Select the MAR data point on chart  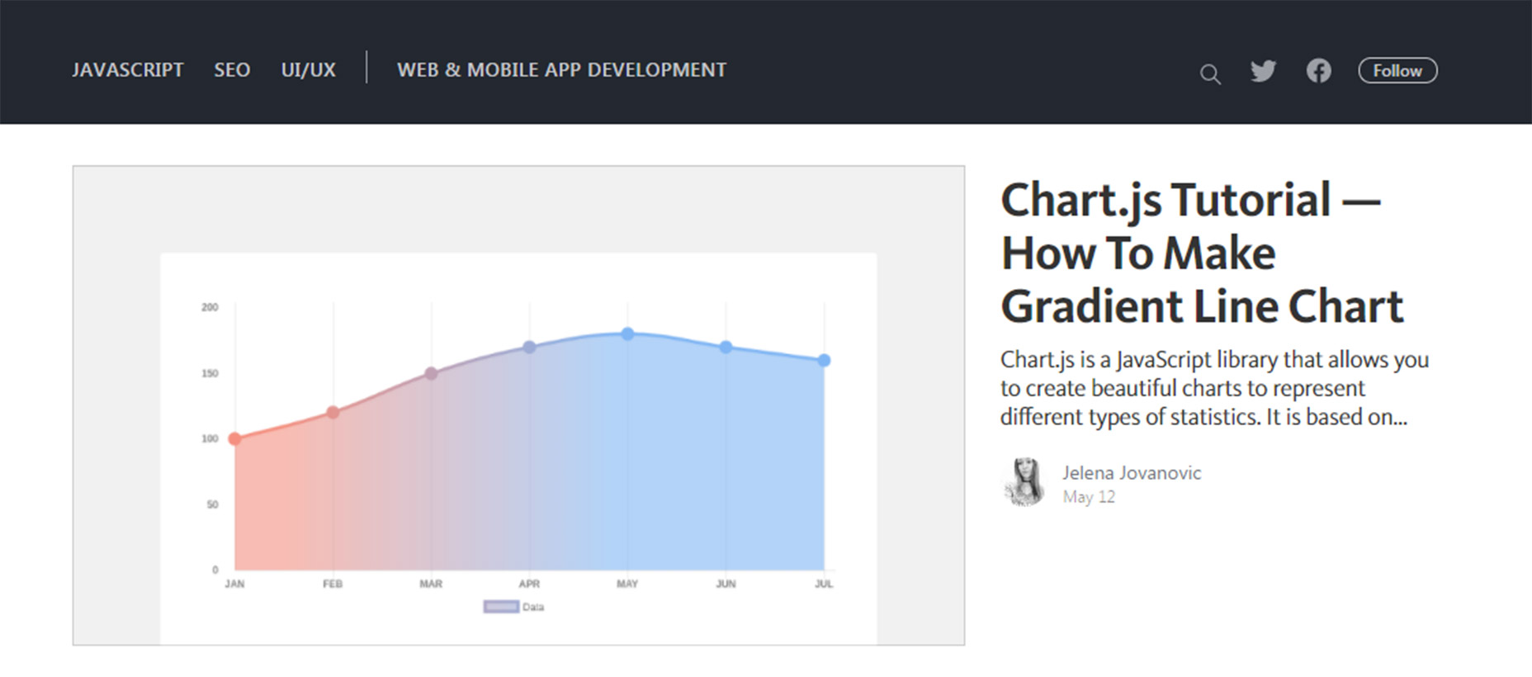(431, 373)
